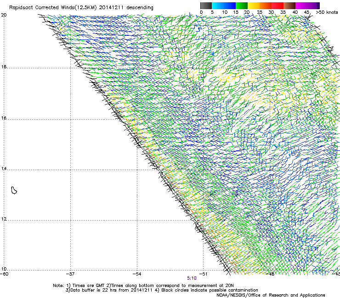The width and height of the screenshot is (340, 298).
Task: Select the orange 25-30 knots color swatch
Action: click(266, 6)
